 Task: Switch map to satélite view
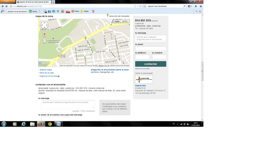pos(125,21)
